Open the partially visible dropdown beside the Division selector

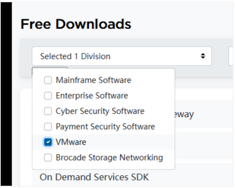[x=231, y=56]
